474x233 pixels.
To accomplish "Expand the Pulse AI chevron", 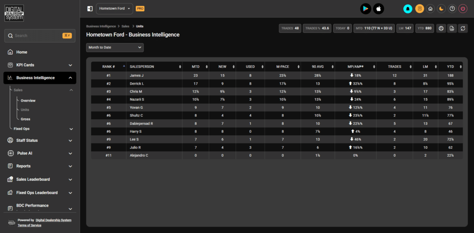I will pos(70,153).
